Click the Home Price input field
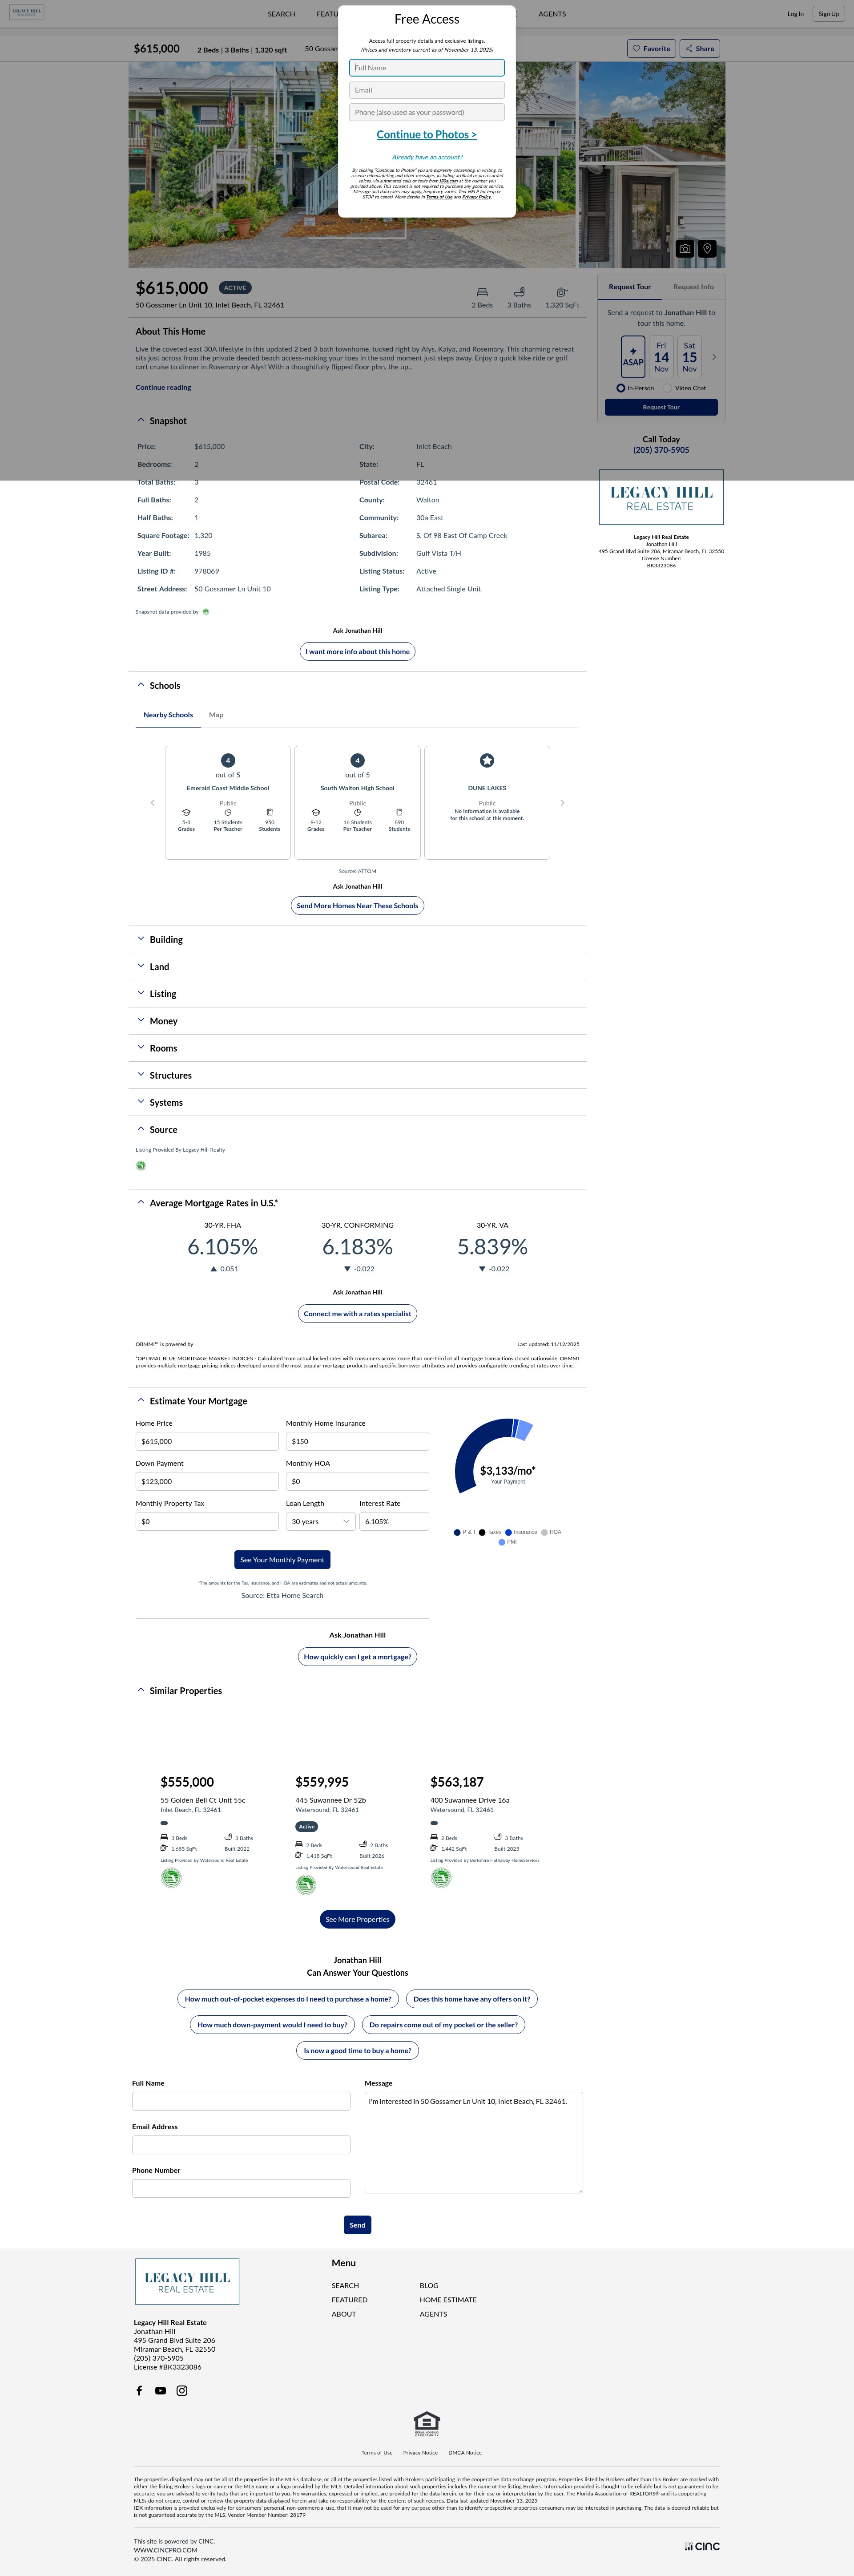Screen dimensions: 854x2576 point(207,1441)
